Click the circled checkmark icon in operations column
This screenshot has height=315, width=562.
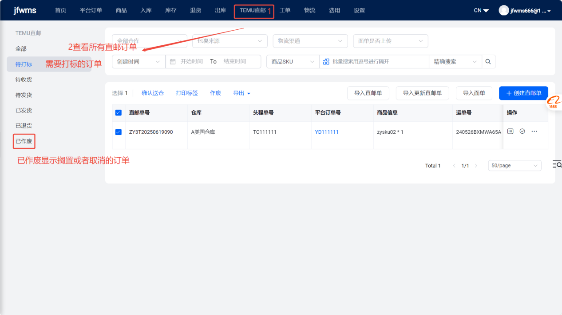pyautogui.click(x=522, y=132)
